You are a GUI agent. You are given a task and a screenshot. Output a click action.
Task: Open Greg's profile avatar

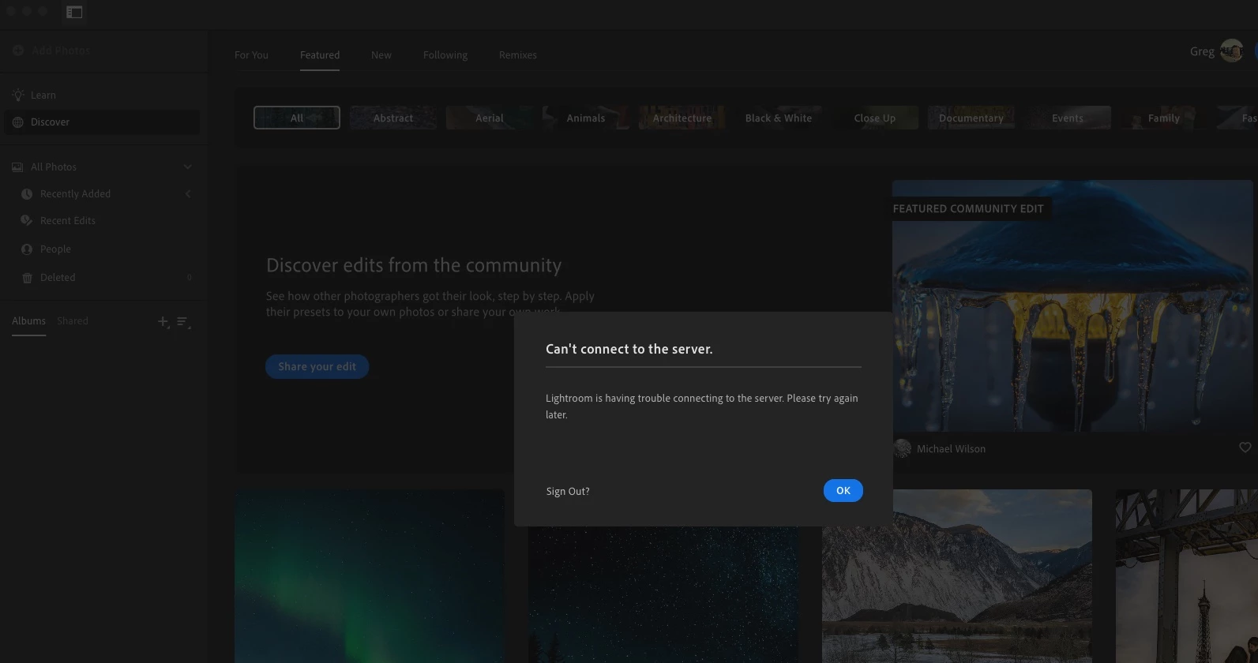1231,51
